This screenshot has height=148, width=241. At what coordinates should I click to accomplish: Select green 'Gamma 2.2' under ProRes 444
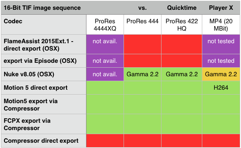click(x=142, y=74)
